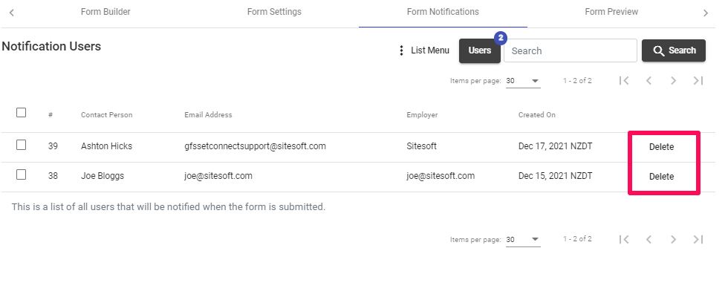Click the Ashton Hicks name cell
Screen dimensions: 728x294
pyautogui.click(x=106, y=146)
